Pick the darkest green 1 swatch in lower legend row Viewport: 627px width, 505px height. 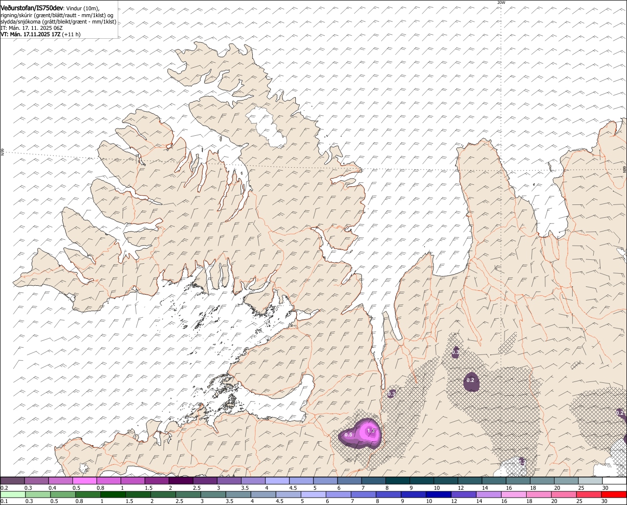[113, 494]
